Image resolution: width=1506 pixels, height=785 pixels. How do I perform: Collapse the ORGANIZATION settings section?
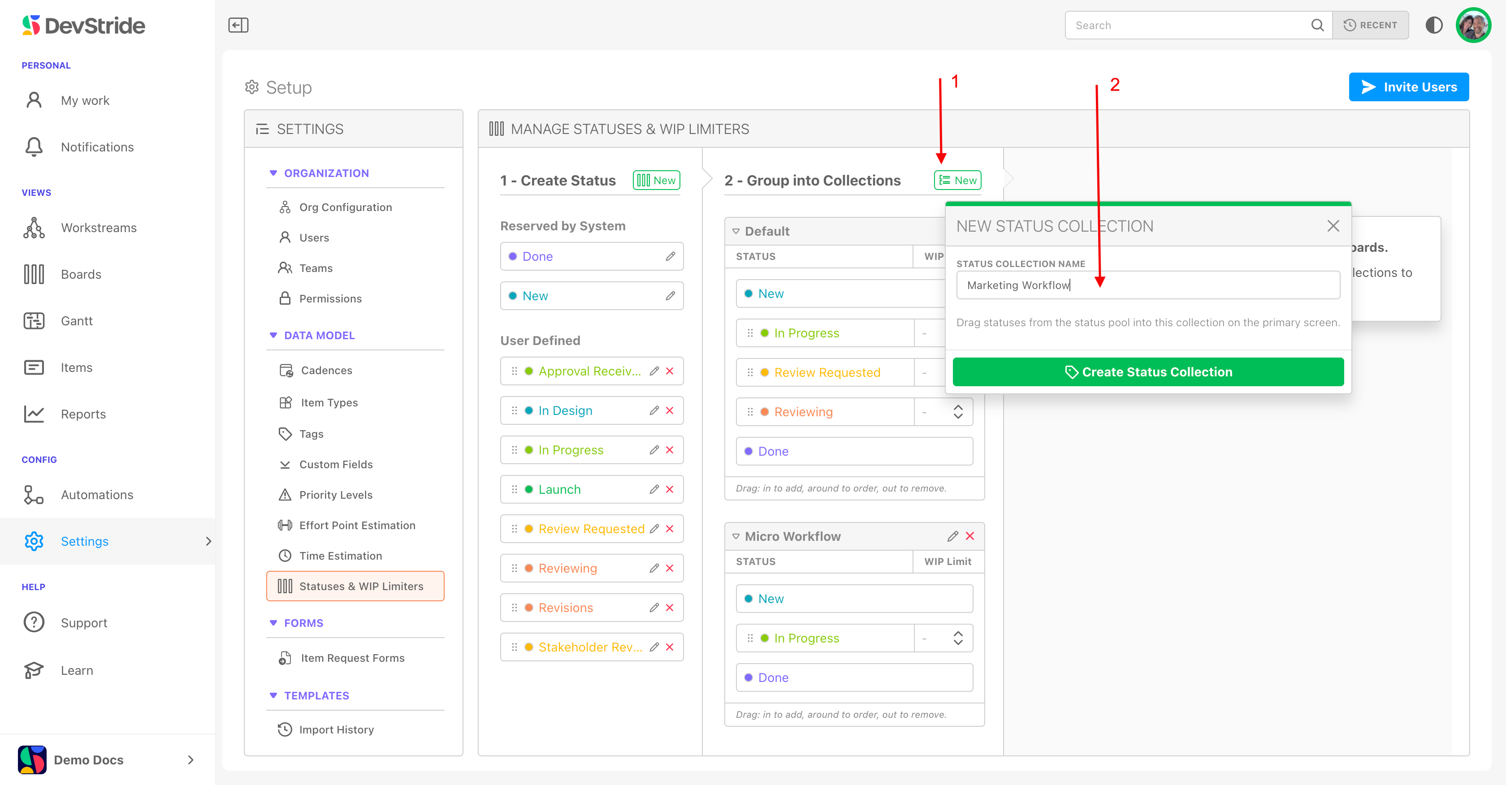point(273,173)
